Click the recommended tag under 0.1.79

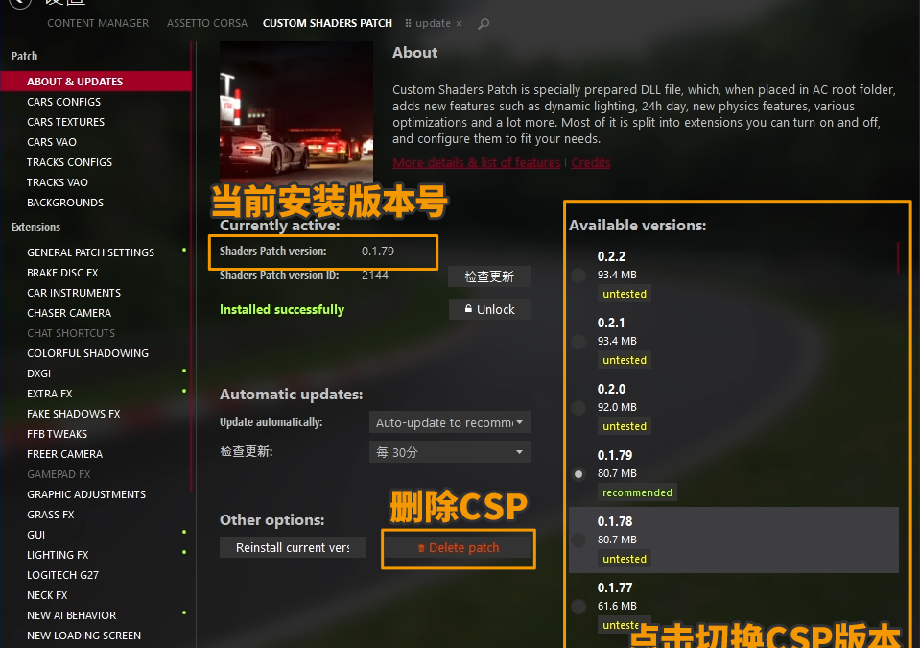[x=637, y=492]
